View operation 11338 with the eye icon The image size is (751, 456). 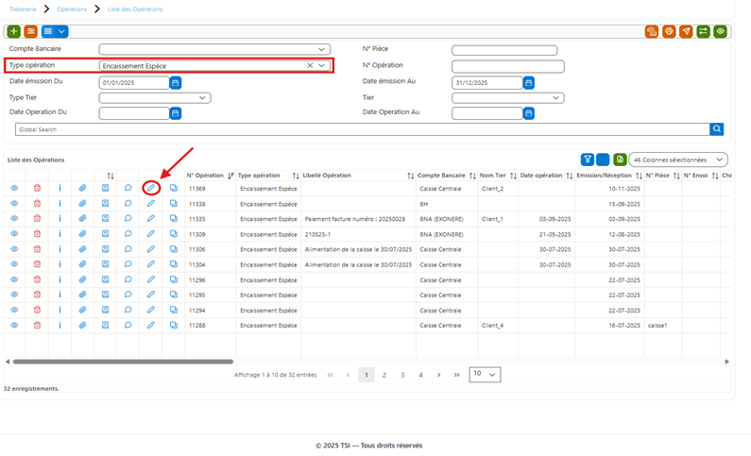coord(14,204)
